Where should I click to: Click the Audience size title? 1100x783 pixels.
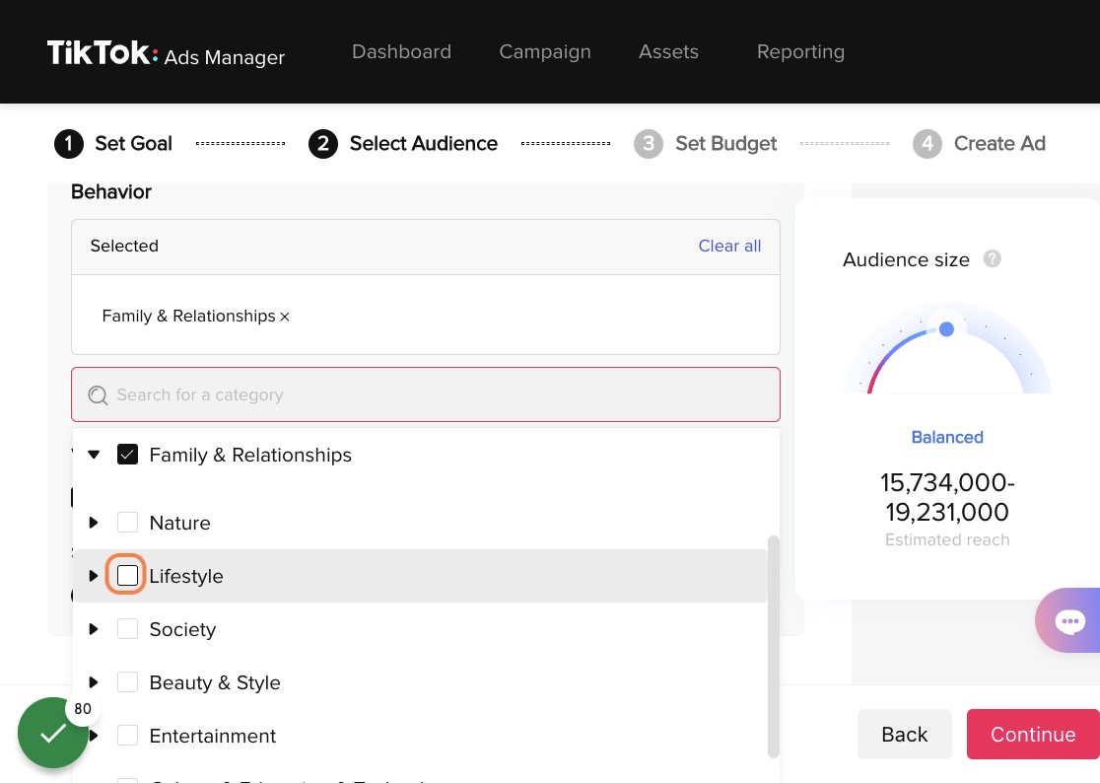pyautogui.click(x=906, y=259)
